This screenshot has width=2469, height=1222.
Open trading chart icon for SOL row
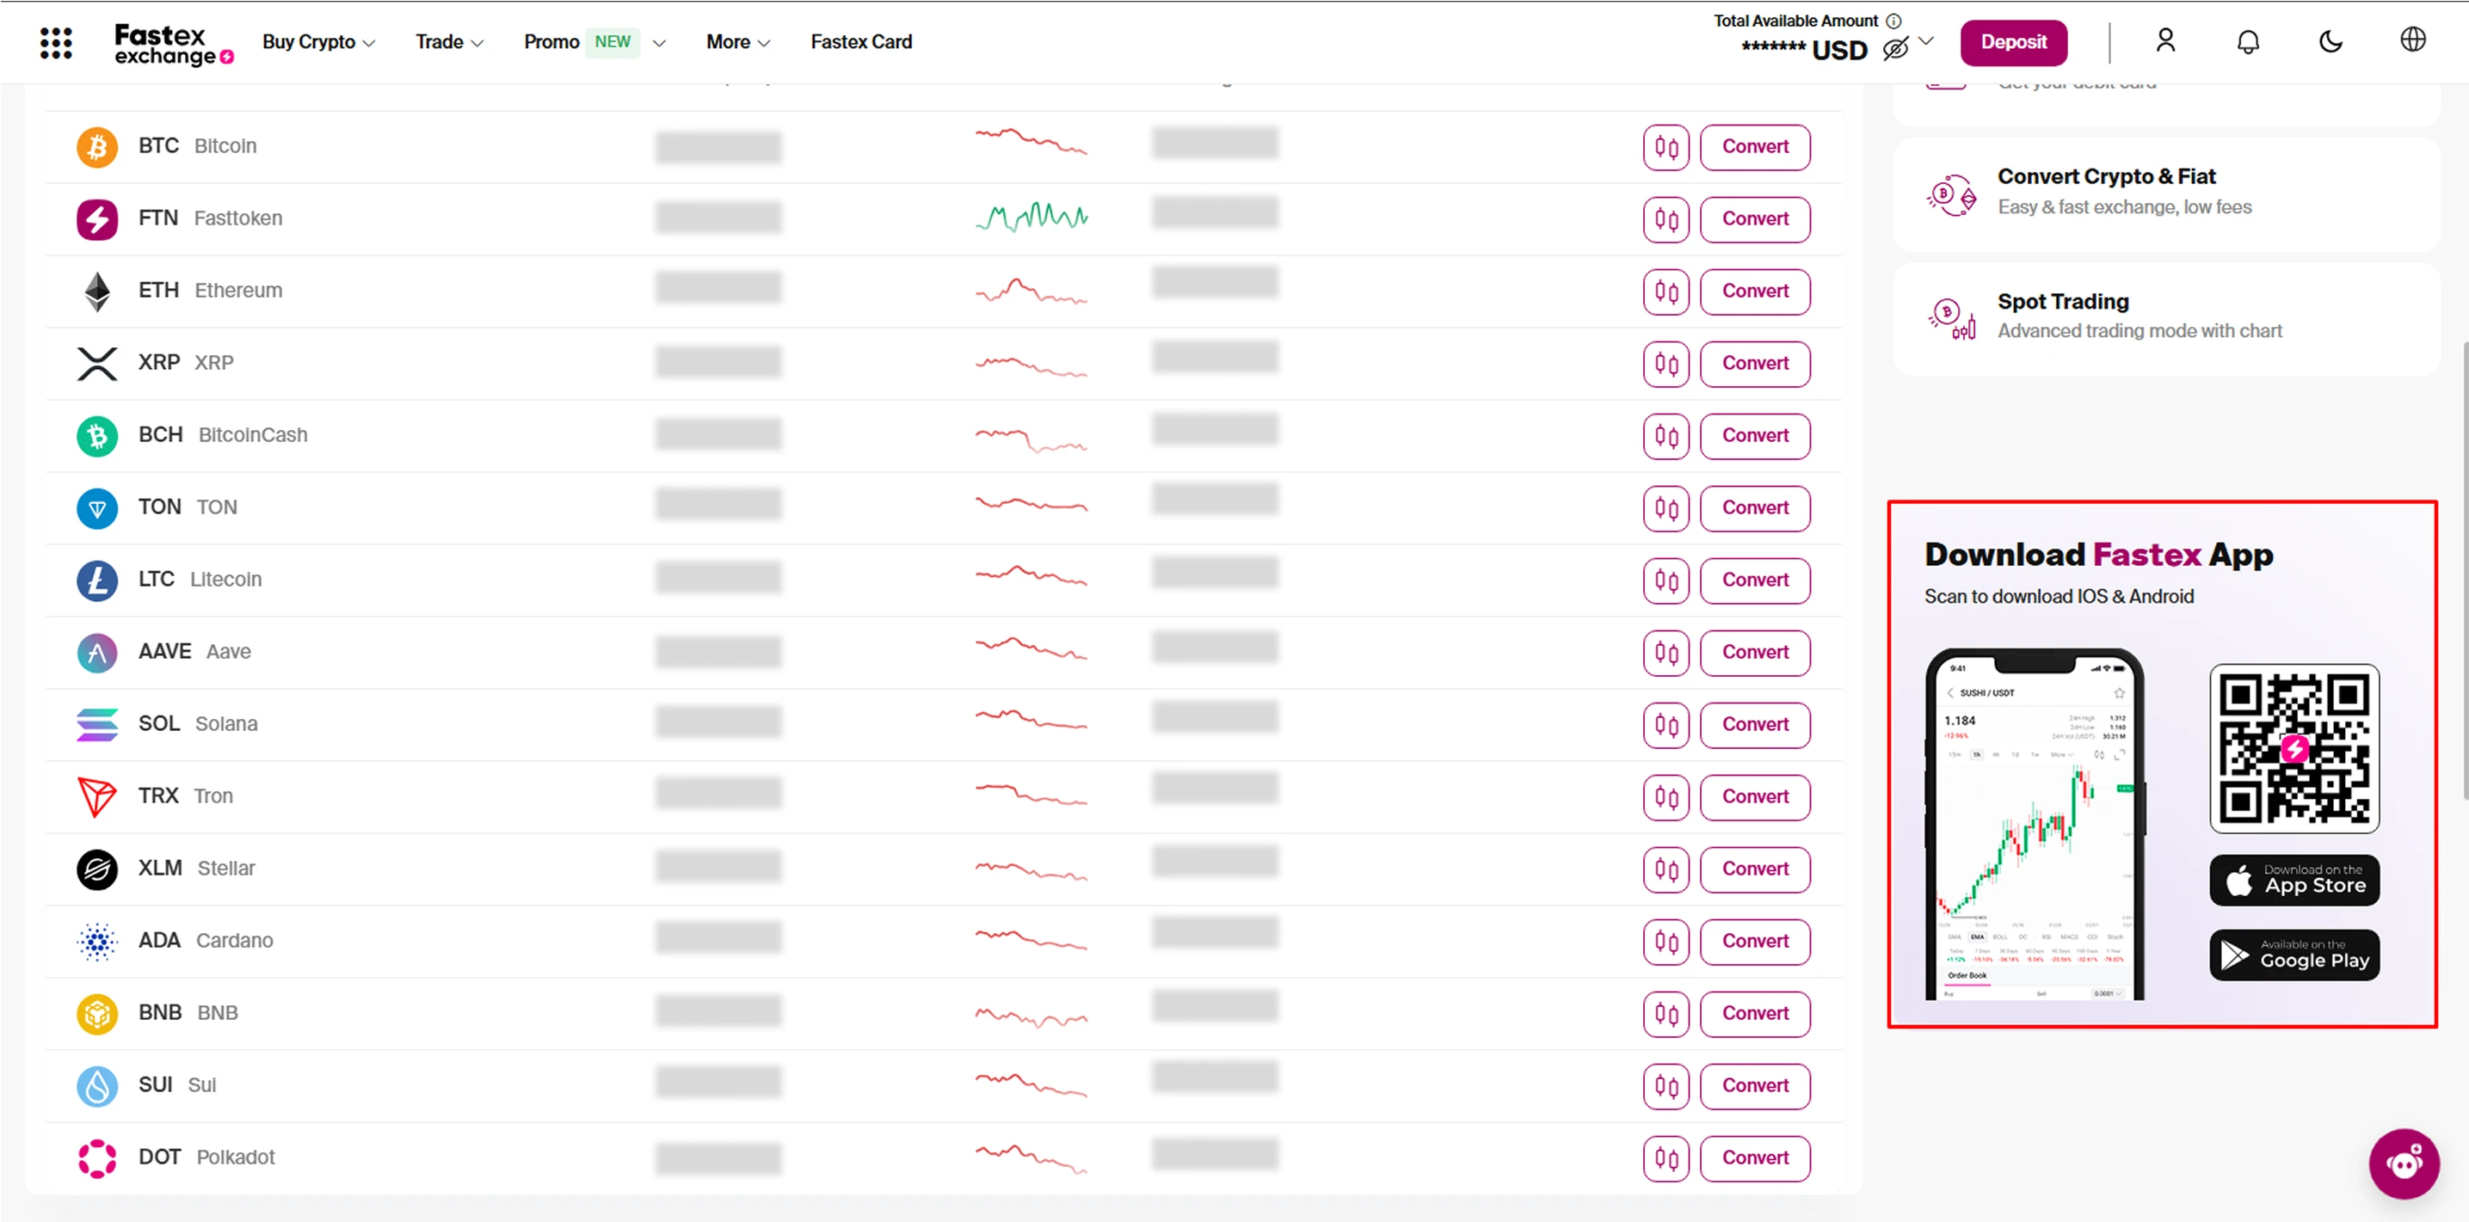(1665, 726)
